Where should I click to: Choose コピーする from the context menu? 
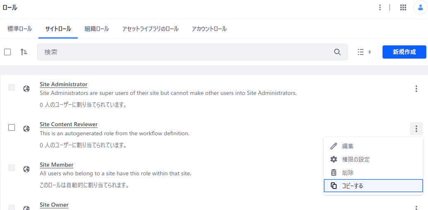click(373, 186)
